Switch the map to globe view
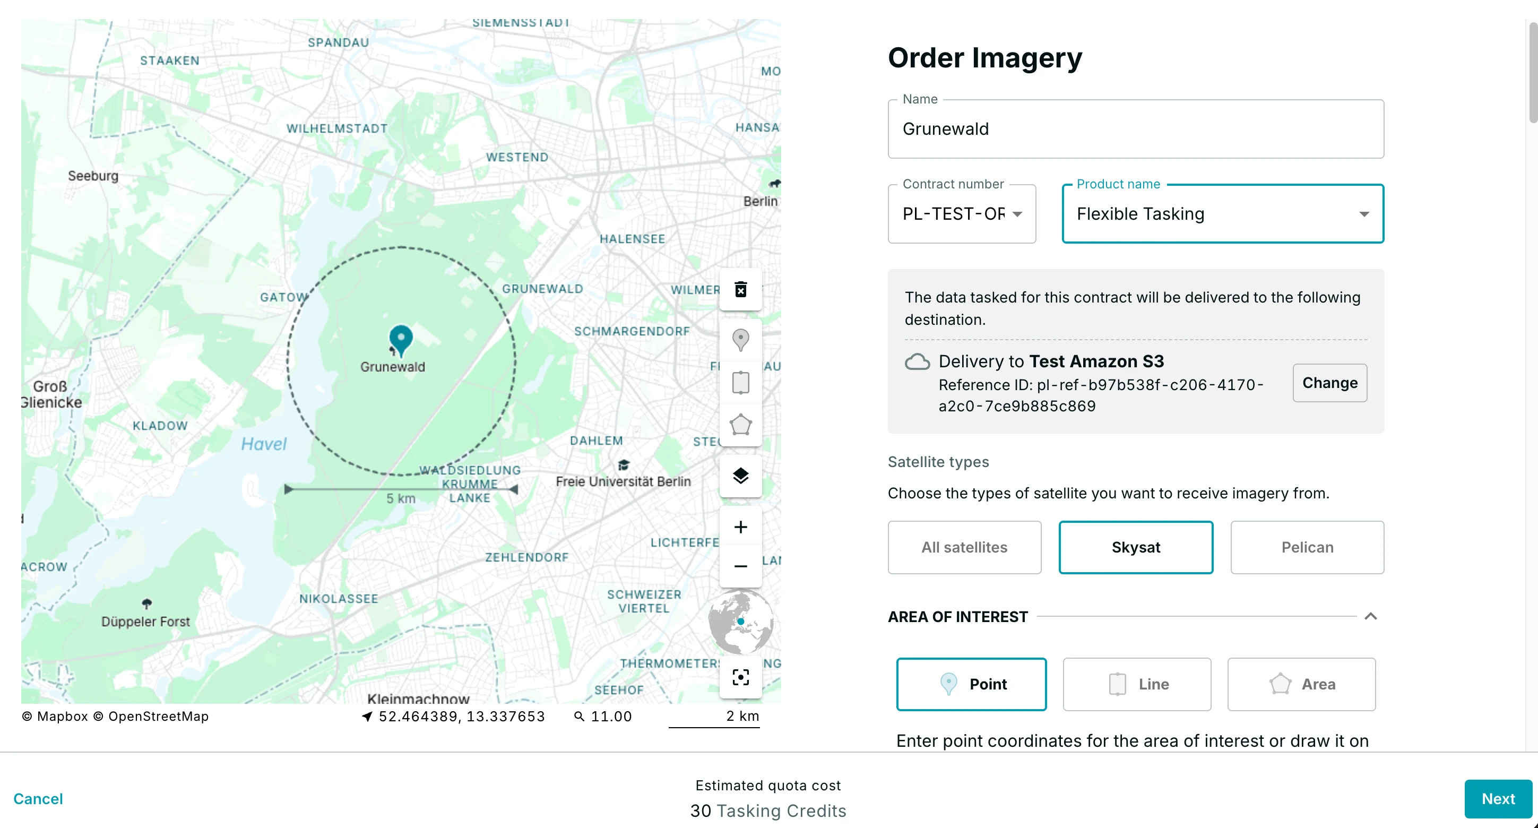This screenshot has height=828, width=1538. [740, 623]
